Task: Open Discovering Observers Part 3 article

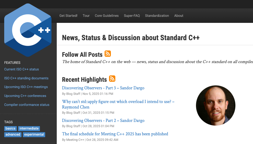Action: 103,88
